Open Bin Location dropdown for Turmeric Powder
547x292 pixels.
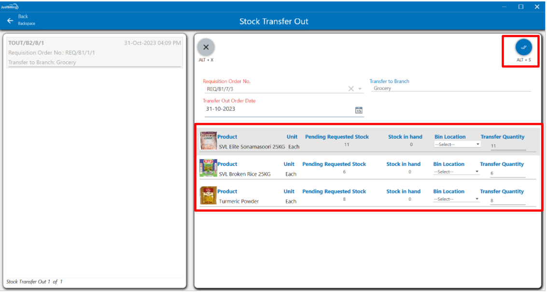tap(456, 199)
